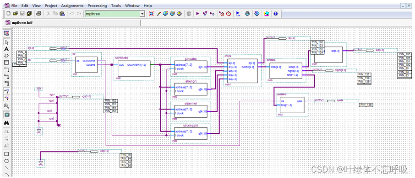Screen dimensions: 415x178
Task: Select the Orthogonal Node tool
Action: point(7,70)
